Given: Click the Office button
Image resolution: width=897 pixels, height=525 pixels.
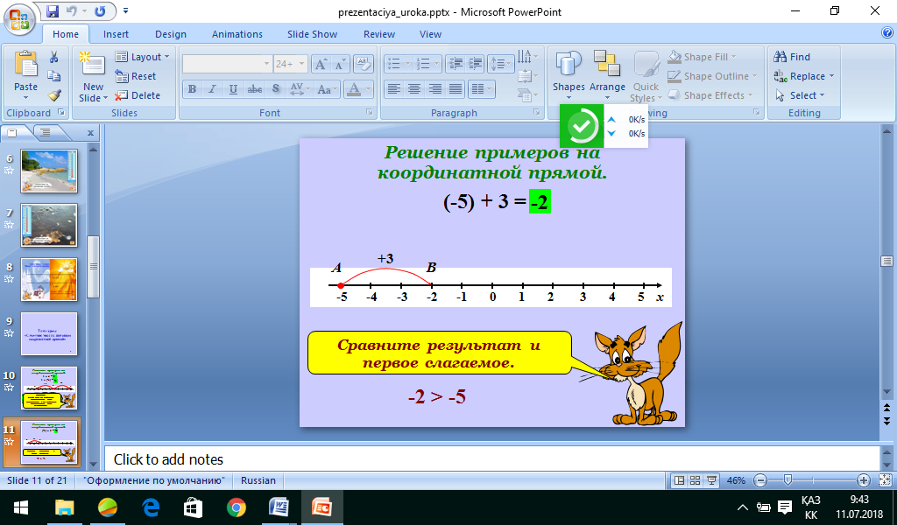Looking at the screenshot, I should click(x=19, y=19).
